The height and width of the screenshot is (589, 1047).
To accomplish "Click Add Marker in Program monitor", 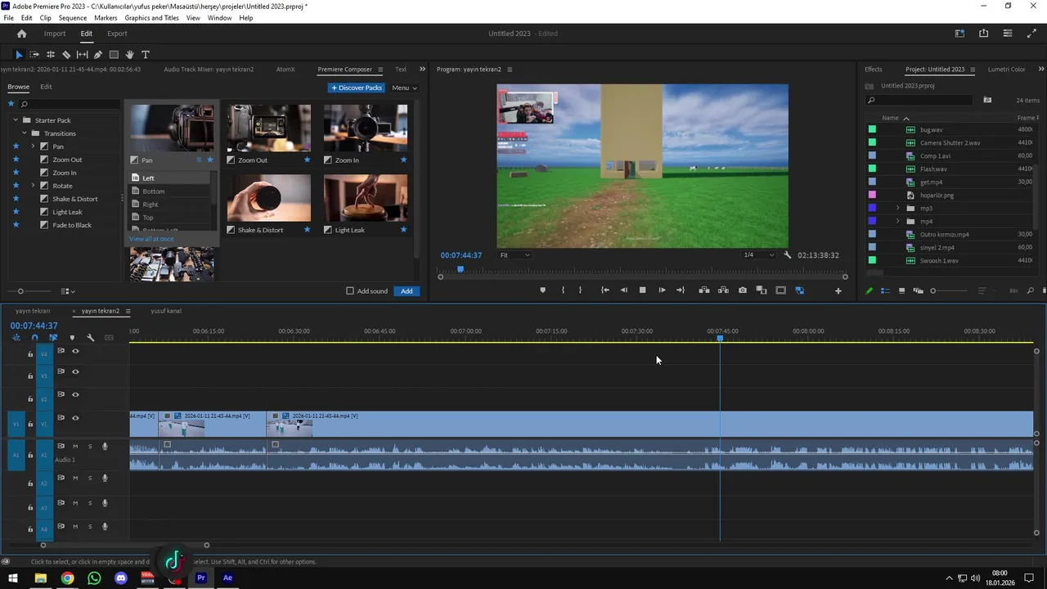I will 542,290.
